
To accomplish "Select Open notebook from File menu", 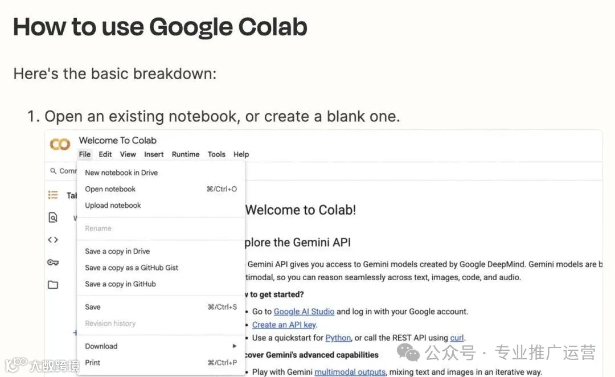I will 110,189.
